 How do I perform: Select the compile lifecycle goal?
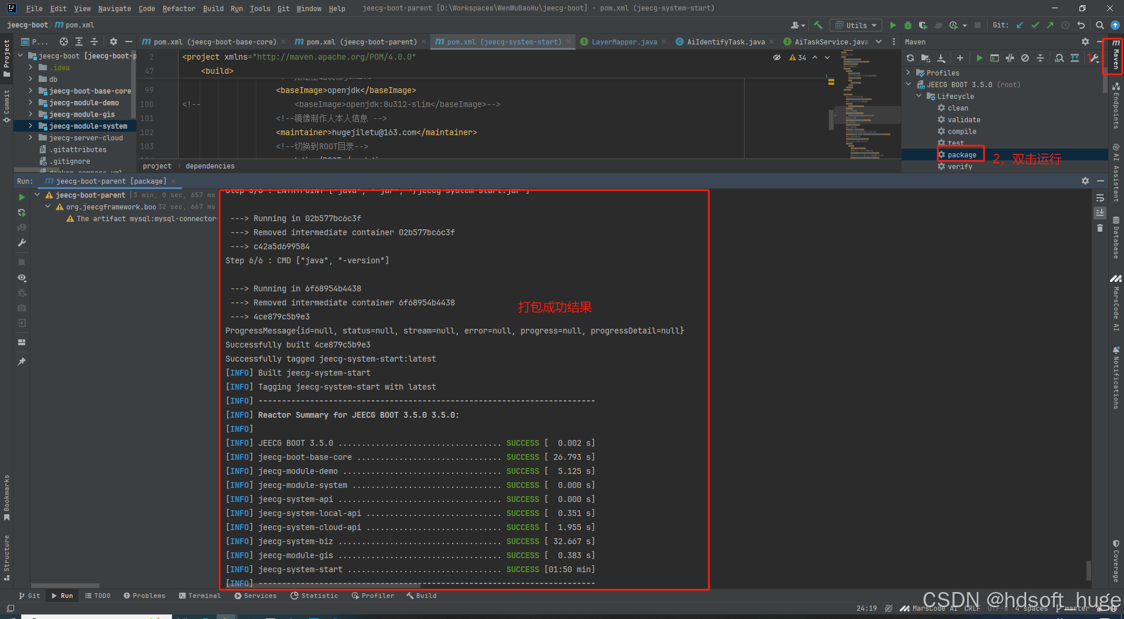coord(962,132)
